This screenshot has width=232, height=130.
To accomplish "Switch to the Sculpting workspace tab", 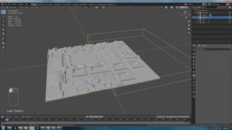I will 49,4.
